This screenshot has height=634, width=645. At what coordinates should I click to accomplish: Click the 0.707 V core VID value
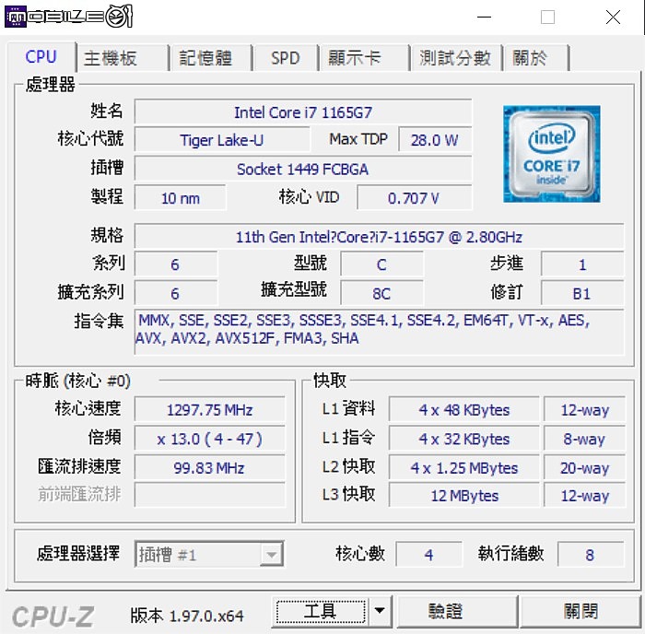pos(415,198)
